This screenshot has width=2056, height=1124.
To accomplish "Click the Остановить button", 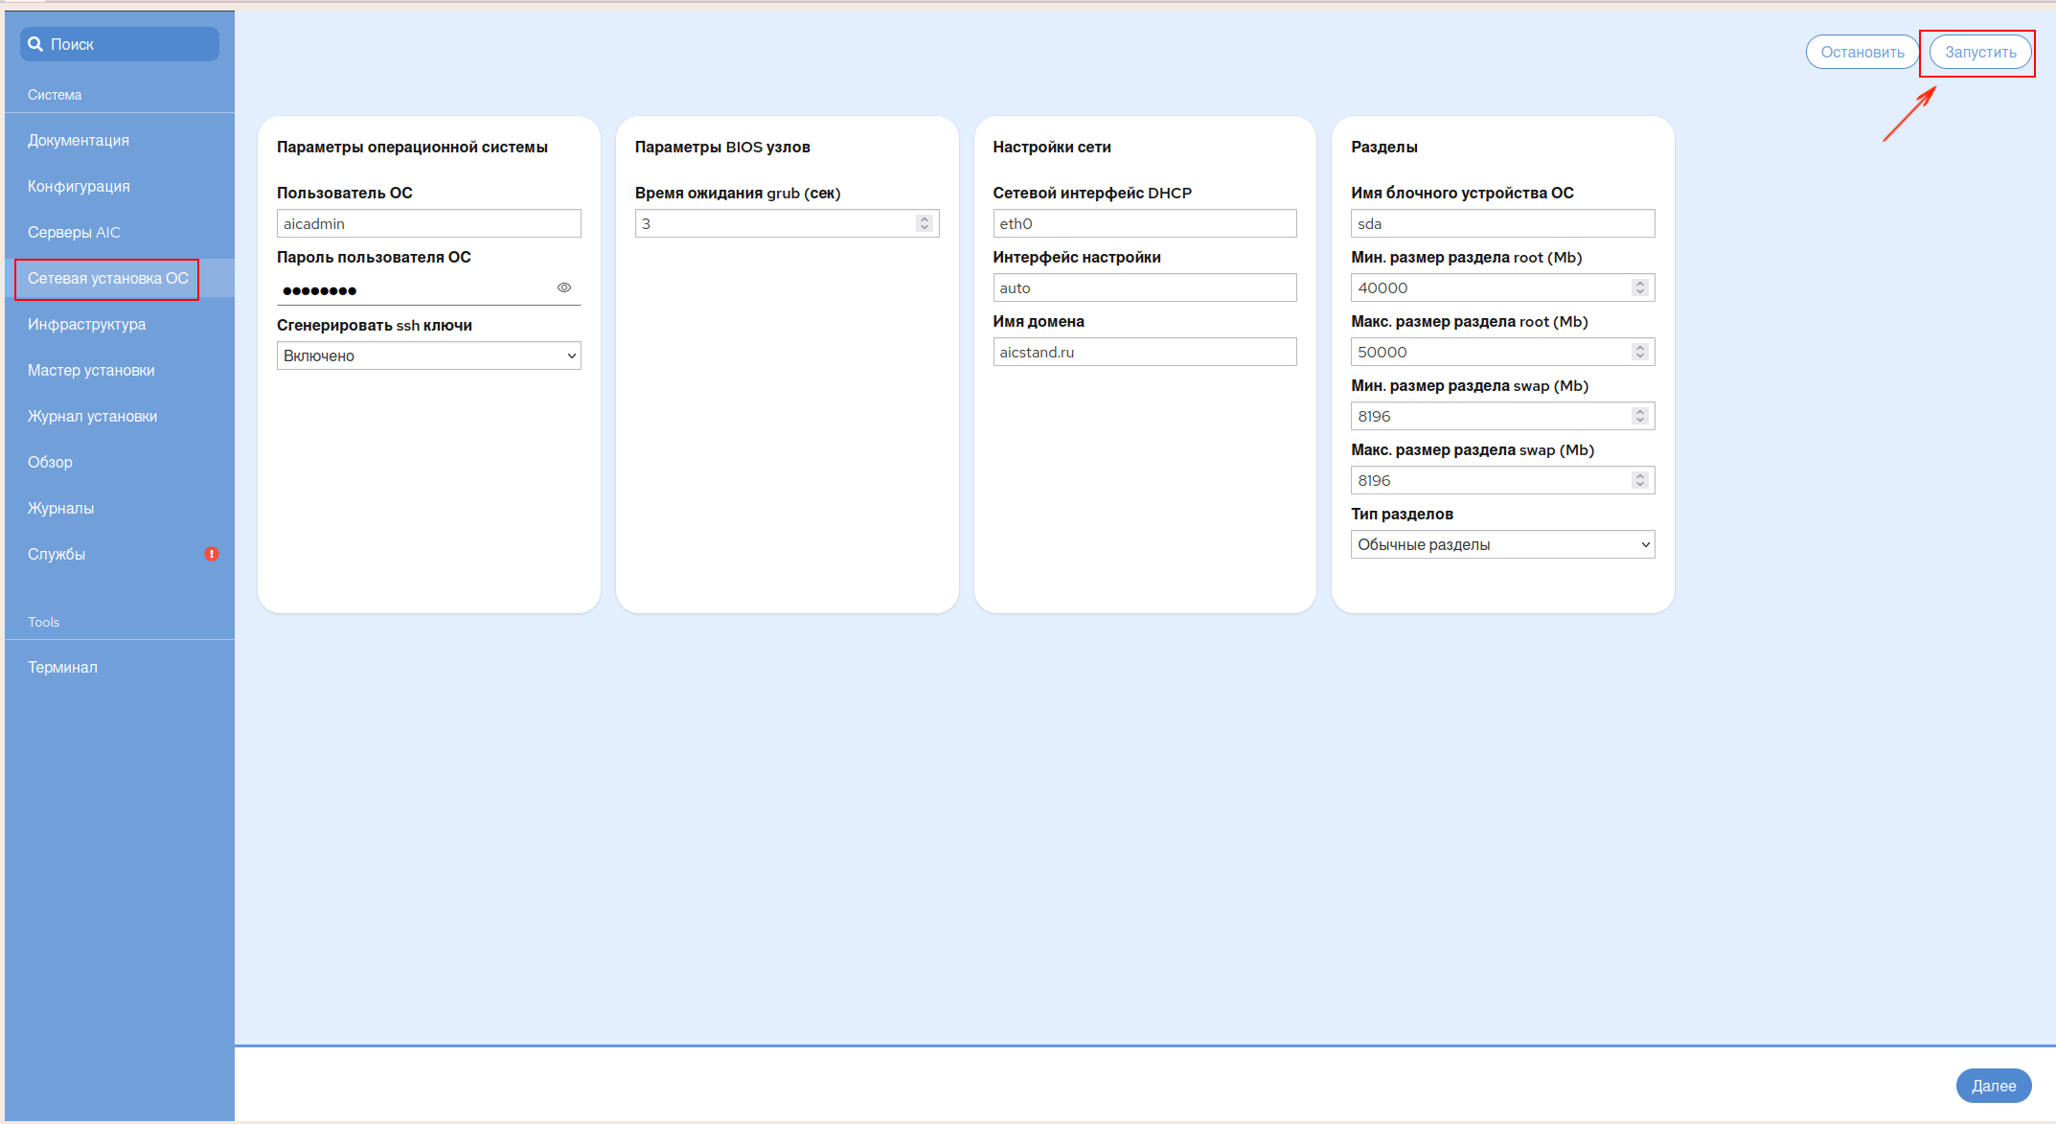I will point(1862,52).
